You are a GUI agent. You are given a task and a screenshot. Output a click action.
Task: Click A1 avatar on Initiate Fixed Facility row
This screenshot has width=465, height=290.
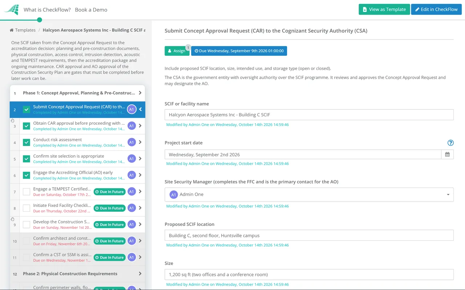pos(132,208)
